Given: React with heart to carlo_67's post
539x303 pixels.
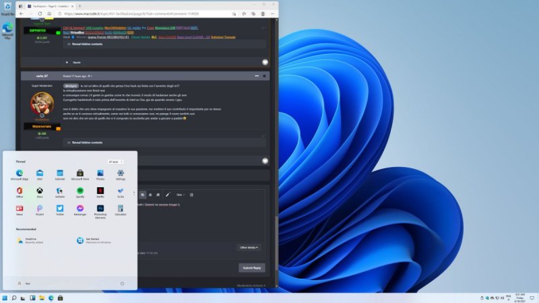Looking at the screenshot, I should 265,161.
